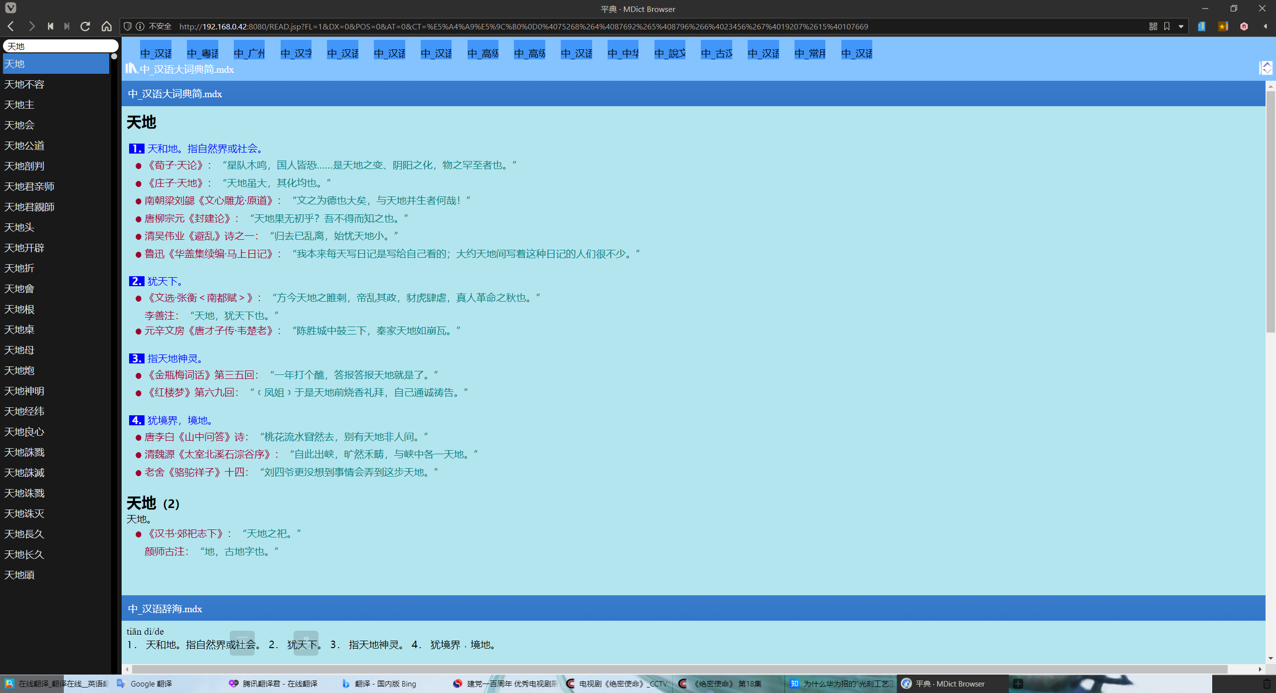Select the 中_說文 dictionary tab
The image size is (1276, 693).
pyautogui.click(x=670, y=53)
